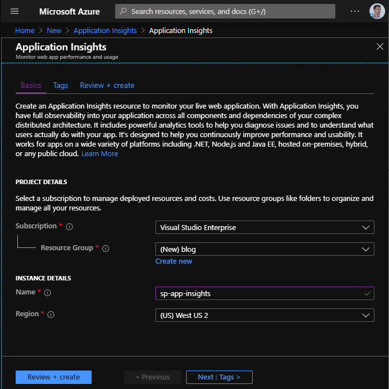Open the hamburger portal menu
This screenshot has height=389, width=389.
point(15,11)
